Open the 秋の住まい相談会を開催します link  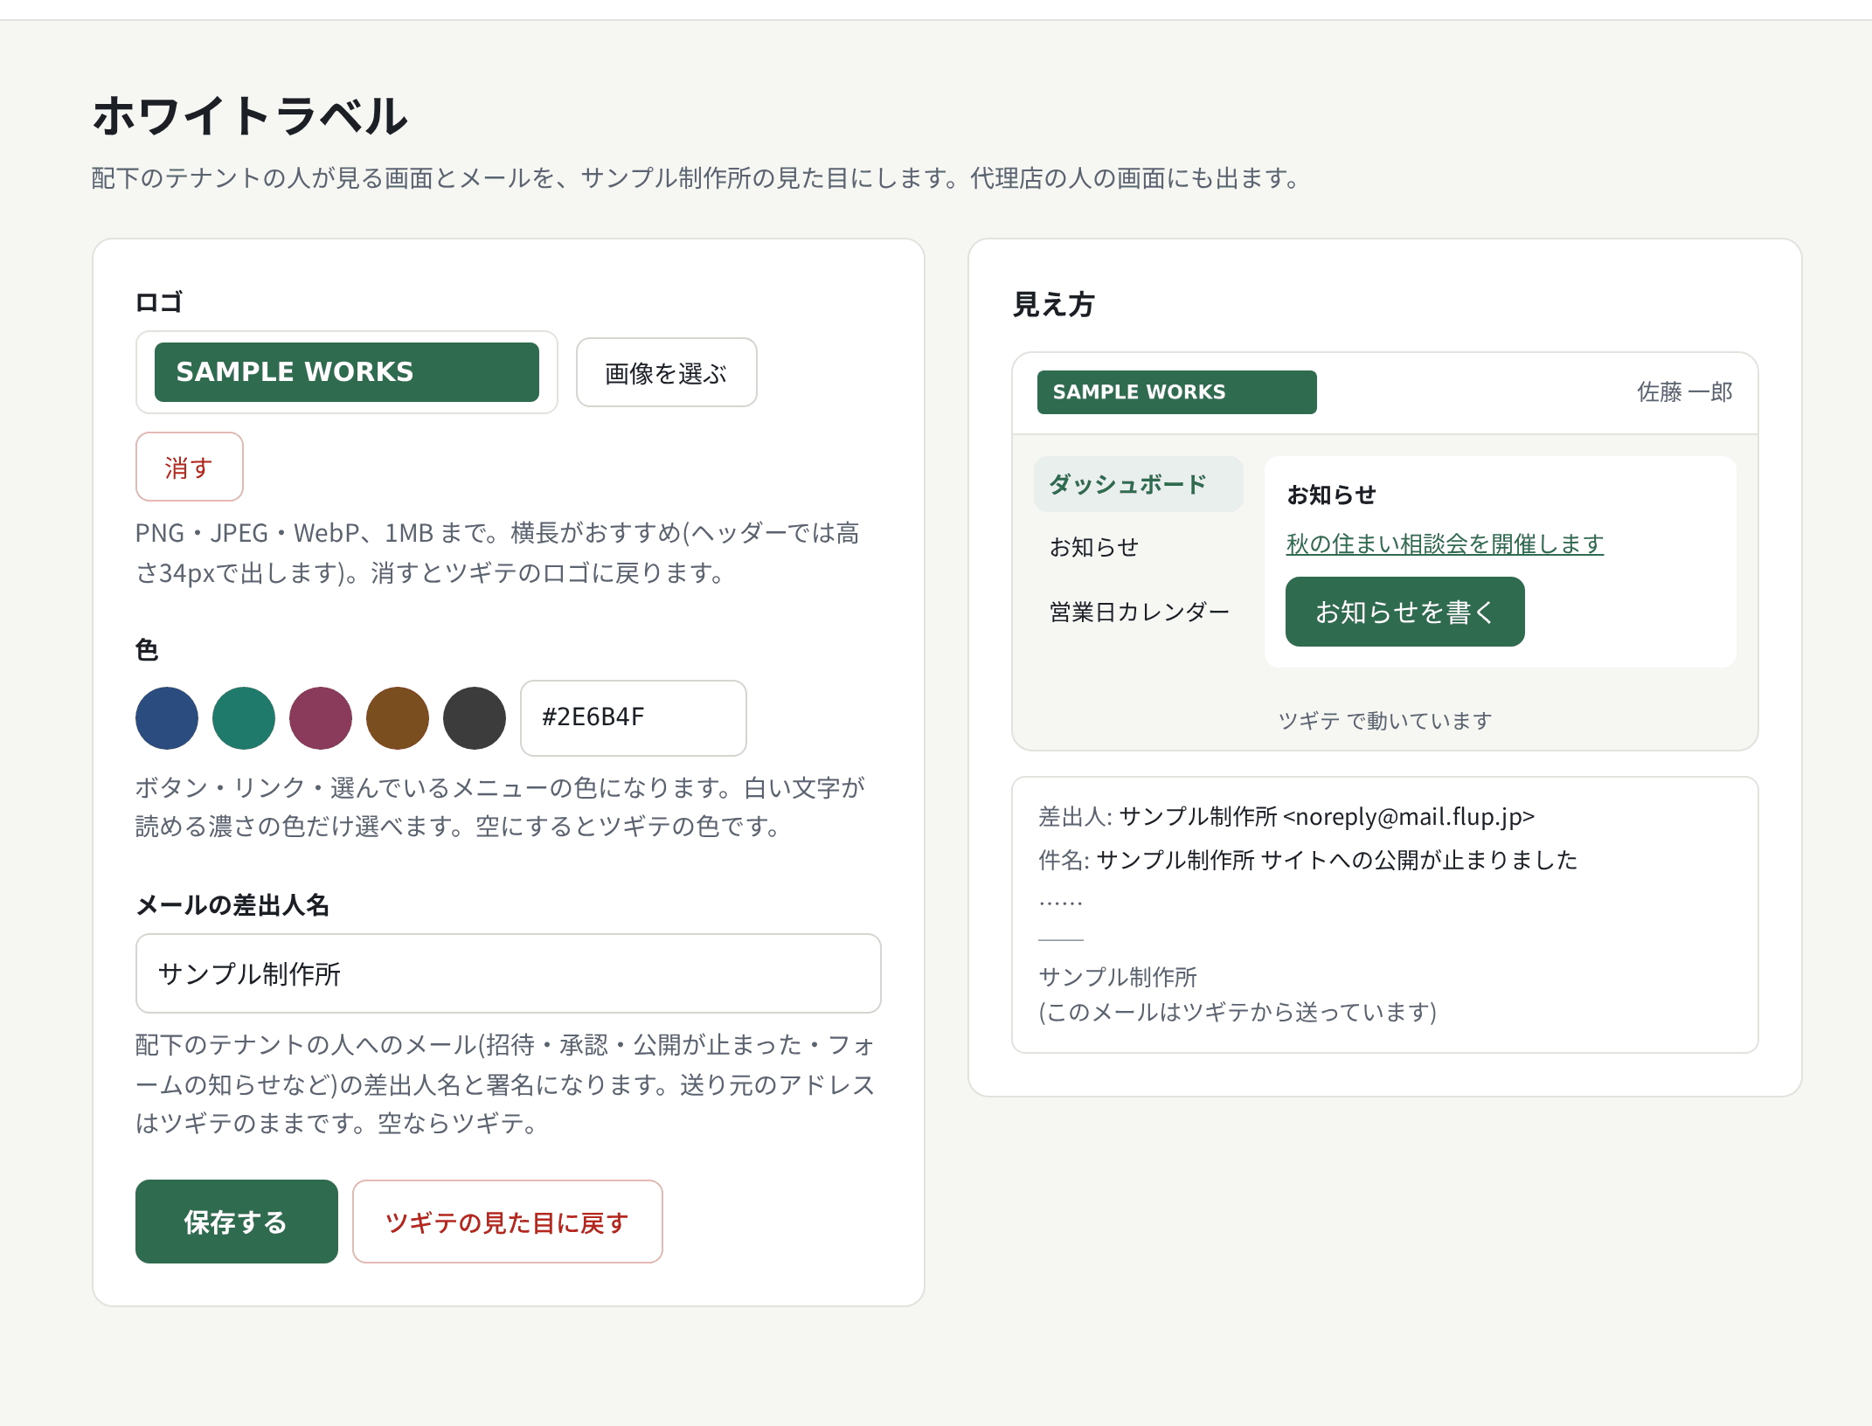1445,543
